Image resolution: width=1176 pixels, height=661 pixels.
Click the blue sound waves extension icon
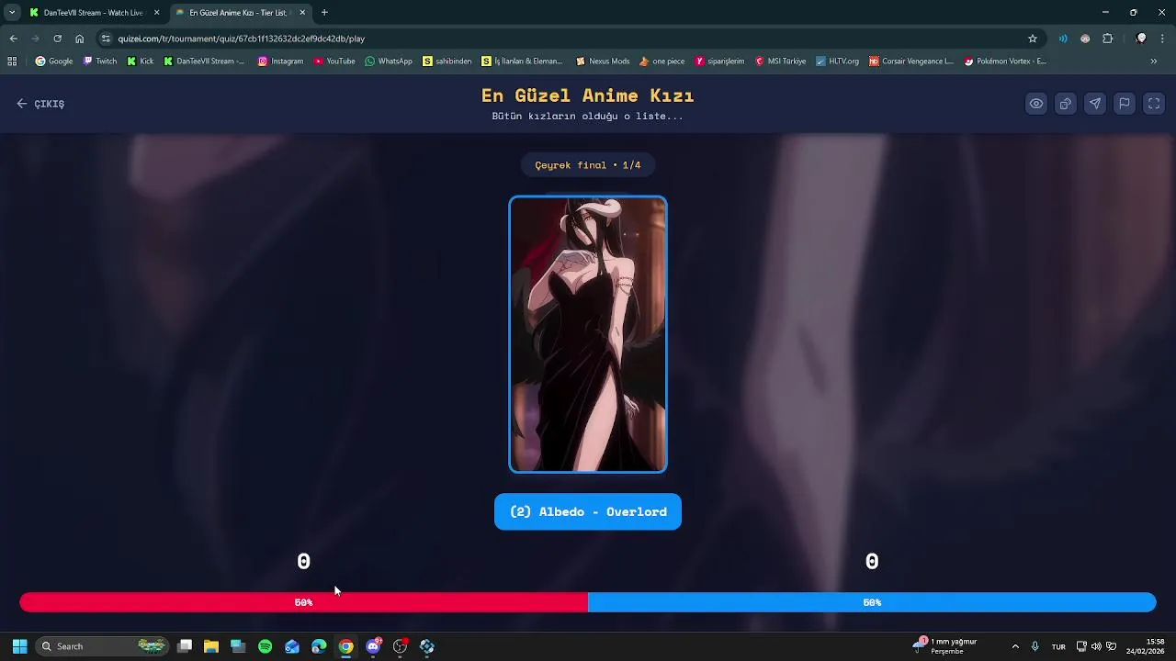1063,39
